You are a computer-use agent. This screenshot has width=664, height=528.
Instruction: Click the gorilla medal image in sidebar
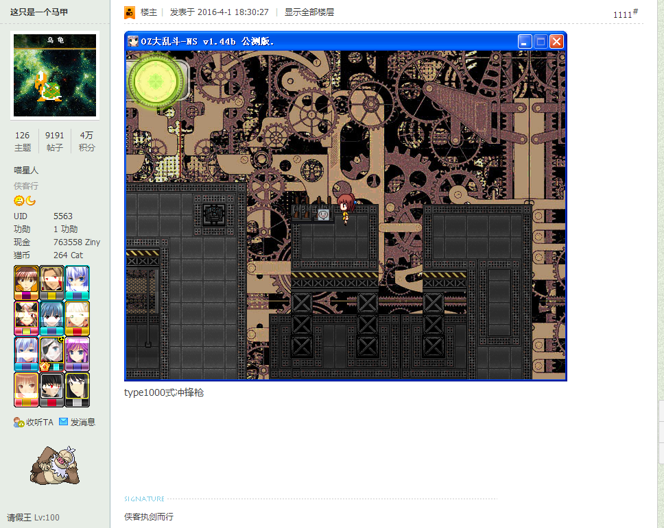(x=55, y=465)
